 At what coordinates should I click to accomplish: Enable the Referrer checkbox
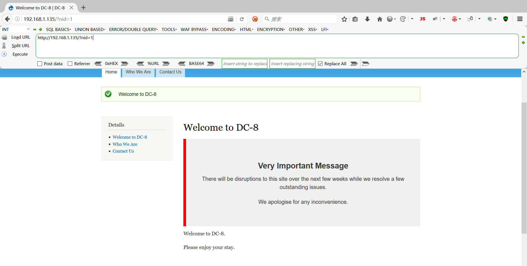click(x=70, y=64)
